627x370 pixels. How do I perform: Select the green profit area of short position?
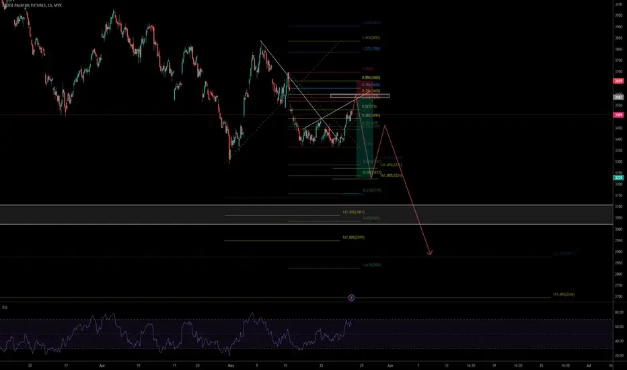click(x=365, y=137)
